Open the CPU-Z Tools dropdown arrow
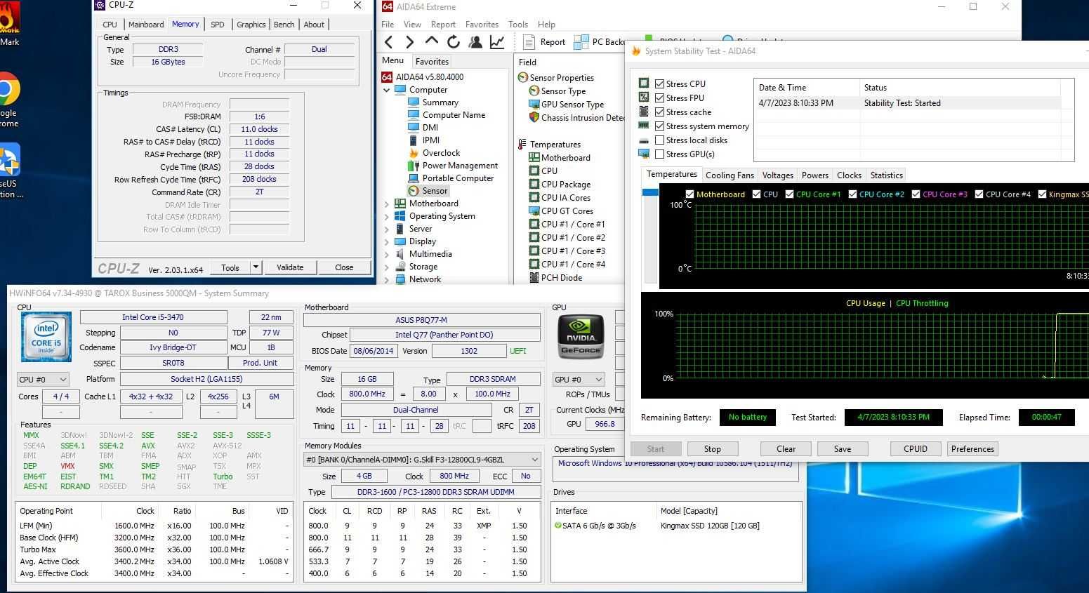This screenshot has width=1089, height=593. [256, 267]
